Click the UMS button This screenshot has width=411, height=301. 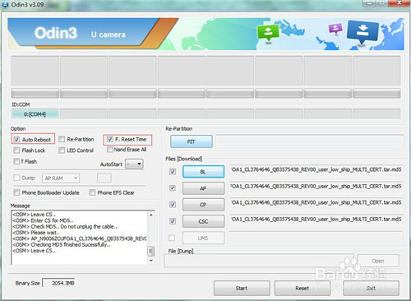(x=203, y=238)
